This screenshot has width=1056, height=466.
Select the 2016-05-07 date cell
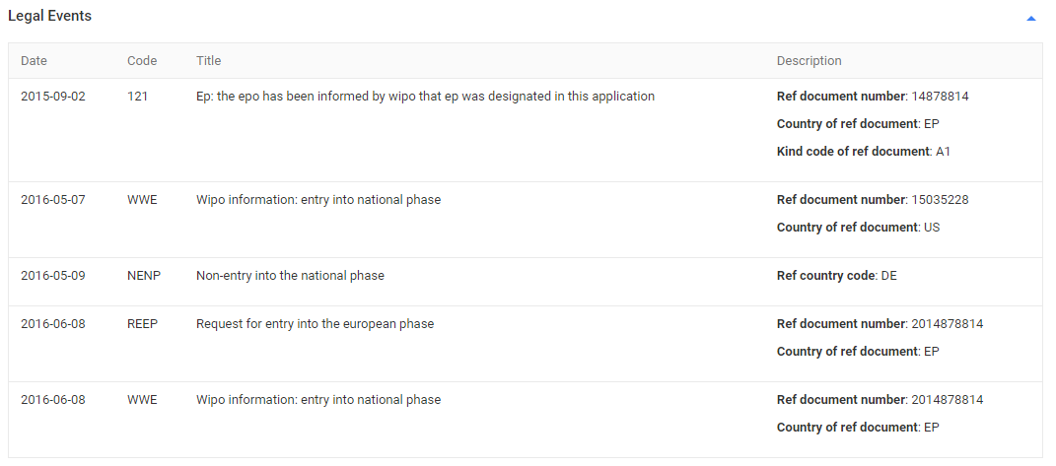pos(53,200)
